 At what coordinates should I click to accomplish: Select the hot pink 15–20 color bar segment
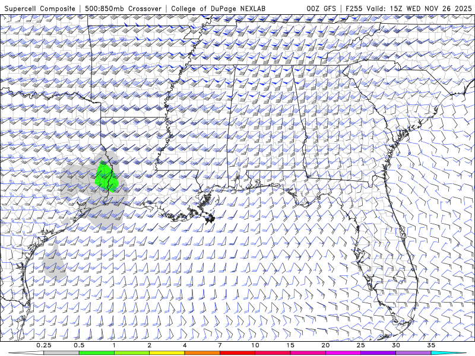click(x=308, y=353)
